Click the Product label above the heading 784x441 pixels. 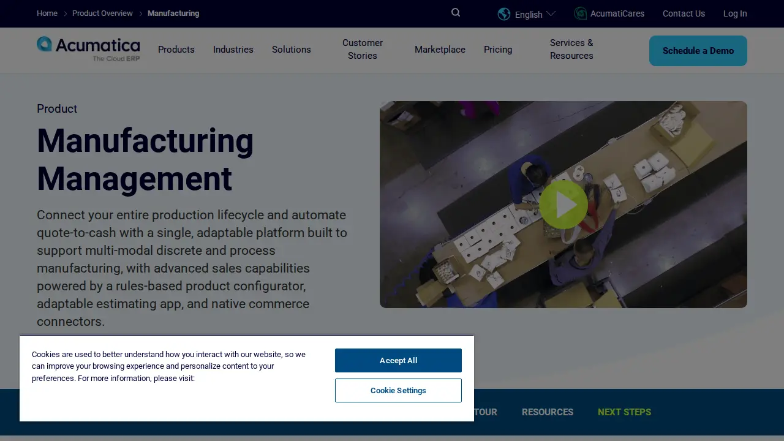tap(57, 109)
